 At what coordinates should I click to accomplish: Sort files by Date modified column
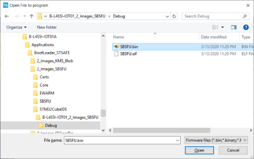(x=213, y=37)
